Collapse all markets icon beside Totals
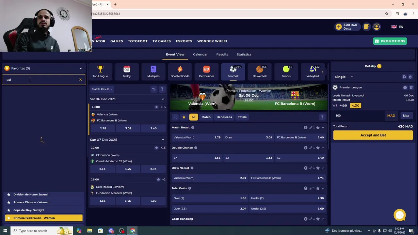The height and width of the screenshot is (235, 418). [322, 117]
